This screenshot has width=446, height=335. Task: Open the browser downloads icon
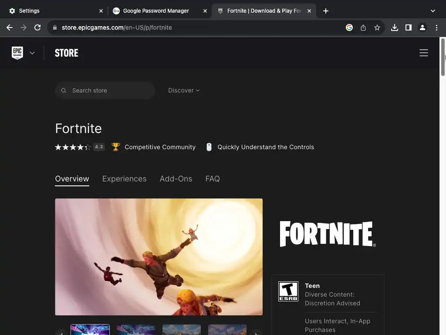click(x=395, y=27)
